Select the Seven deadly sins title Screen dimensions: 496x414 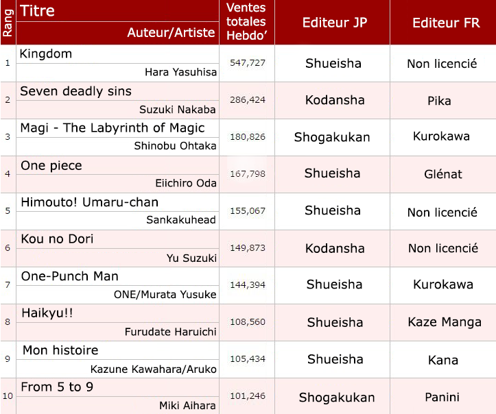point(75,91)
